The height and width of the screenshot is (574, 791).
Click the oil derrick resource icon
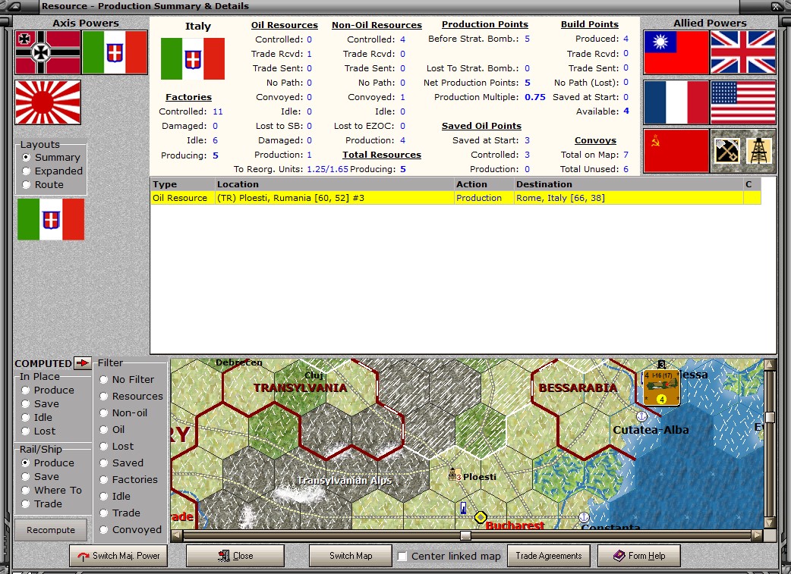759,151
